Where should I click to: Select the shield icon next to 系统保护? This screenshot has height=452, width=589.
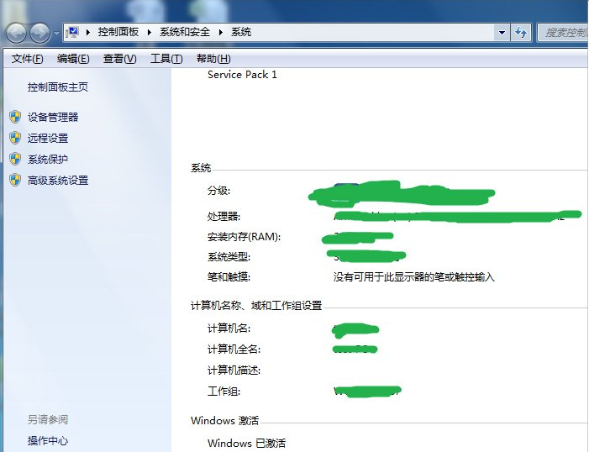[14, 159]
